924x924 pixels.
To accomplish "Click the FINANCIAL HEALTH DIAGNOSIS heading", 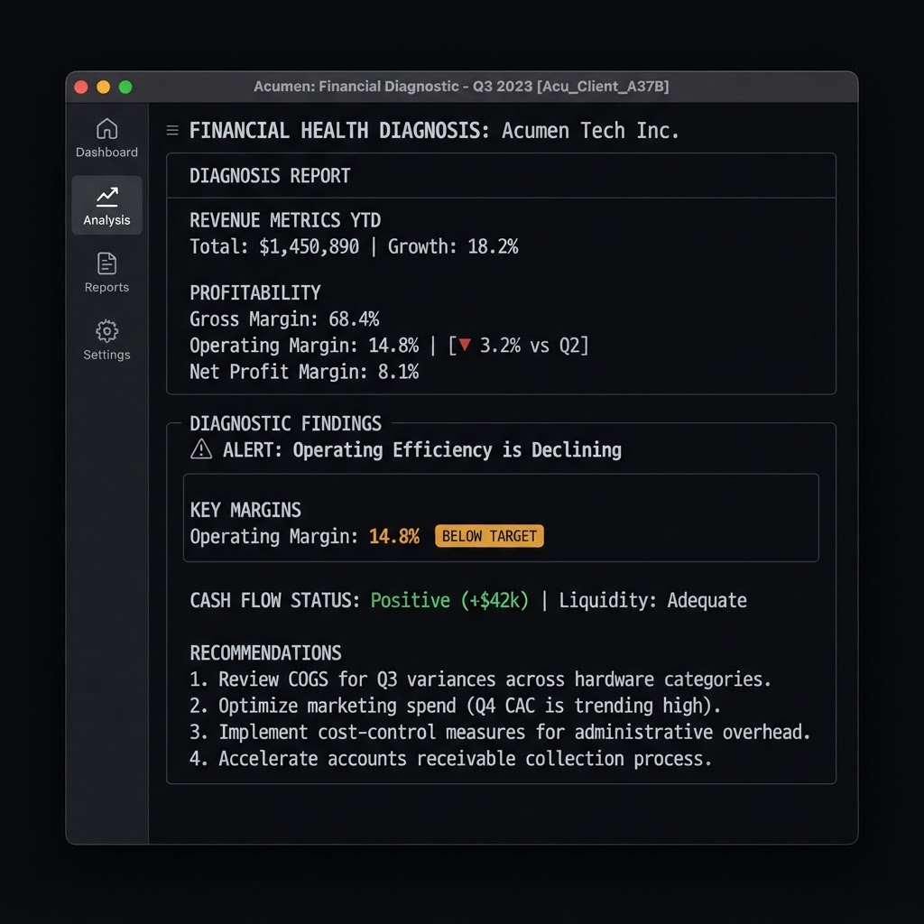I will 339,130.
